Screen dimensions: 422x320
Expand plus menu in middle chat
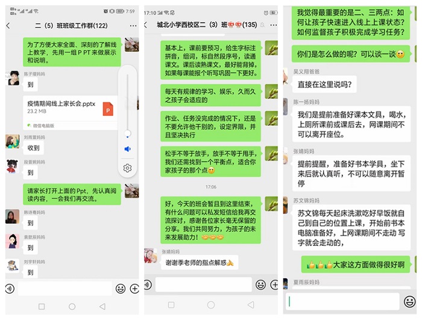tap(274, 284)
